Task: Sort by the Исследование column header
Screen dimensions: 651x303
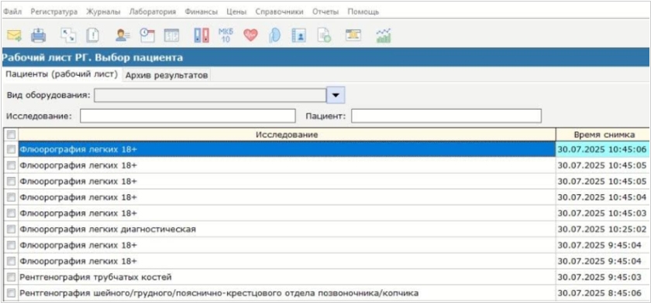Action: 287,134
